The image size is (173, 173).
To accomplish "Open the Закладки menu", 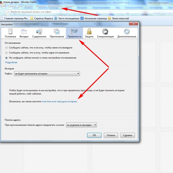I will point(40,6).
